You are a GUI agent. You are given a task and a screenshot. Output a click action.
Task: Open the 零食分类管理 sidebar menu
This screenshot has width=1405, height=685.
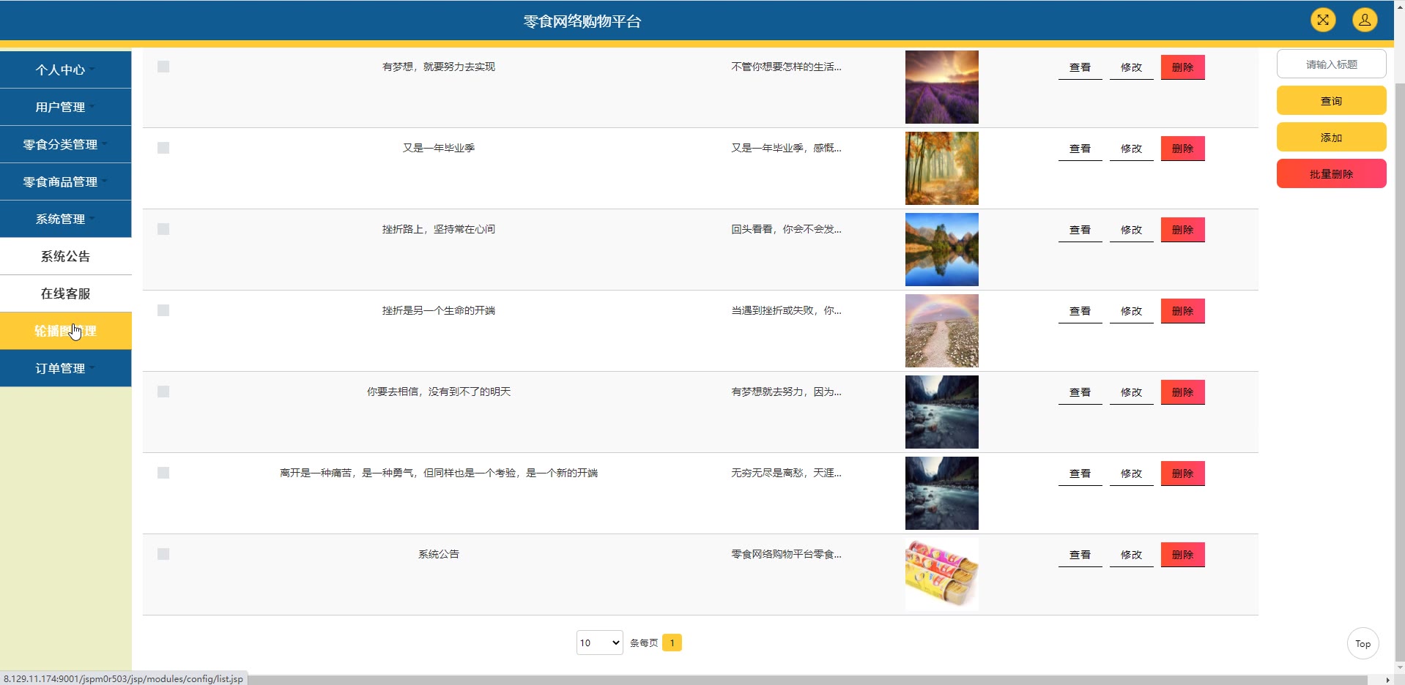[66, 144]
